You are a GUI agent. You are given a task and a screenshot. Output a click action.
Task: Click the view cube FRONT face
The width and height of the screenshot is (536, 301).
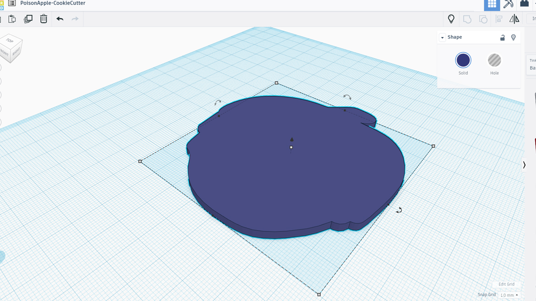5,53
